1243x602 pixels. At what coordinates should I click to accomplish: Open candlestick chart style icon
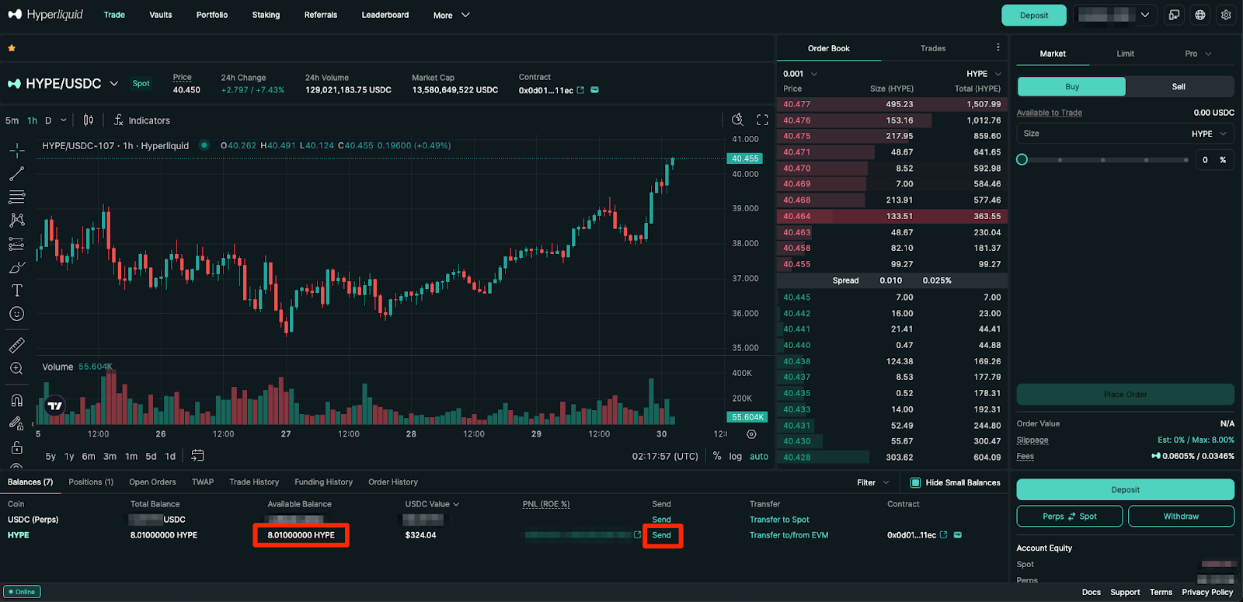pos(89,120)
